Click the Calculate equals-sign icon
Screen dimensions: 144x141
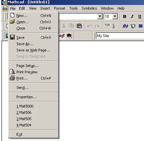[140, 26]
